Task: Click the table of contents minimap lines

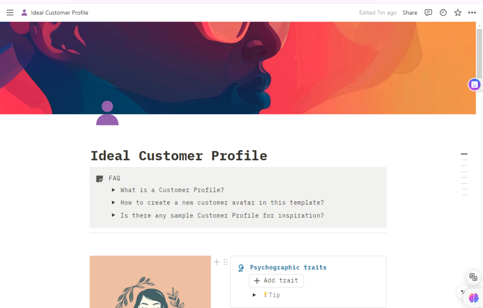Action: (464, 175)
